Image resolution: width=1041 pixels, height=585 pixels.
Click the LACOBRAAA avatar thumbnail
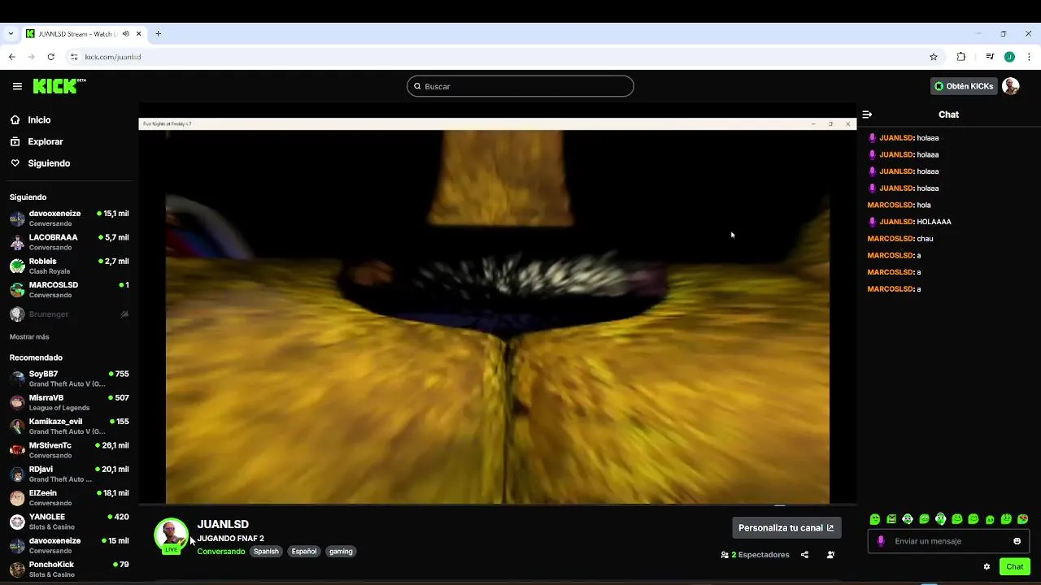[17, 242]
